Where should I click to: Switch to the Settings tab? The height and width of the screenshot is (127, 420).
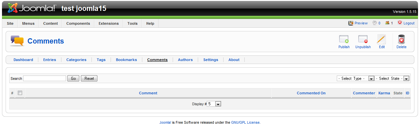(x=211, y=60)
